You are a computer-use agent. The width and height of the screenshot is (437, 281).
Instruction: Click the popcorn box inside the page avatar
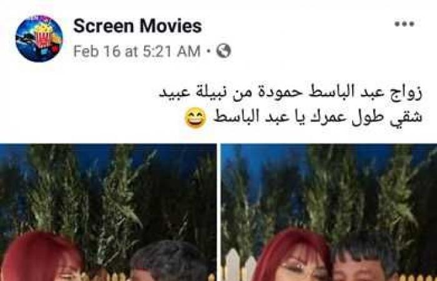(x=42, y=36)
